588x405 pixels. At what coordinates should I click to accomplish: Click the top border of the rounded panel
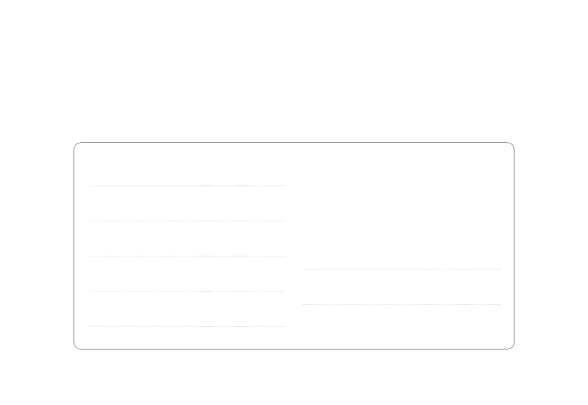pyautogui.click(x=294, y=143)
